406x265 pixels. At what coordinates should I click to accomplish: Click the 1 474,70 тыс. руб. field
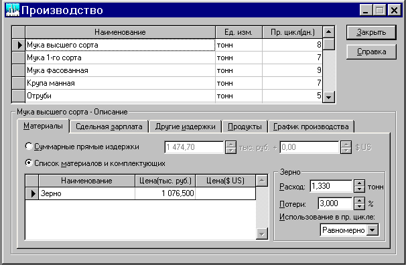194,147
